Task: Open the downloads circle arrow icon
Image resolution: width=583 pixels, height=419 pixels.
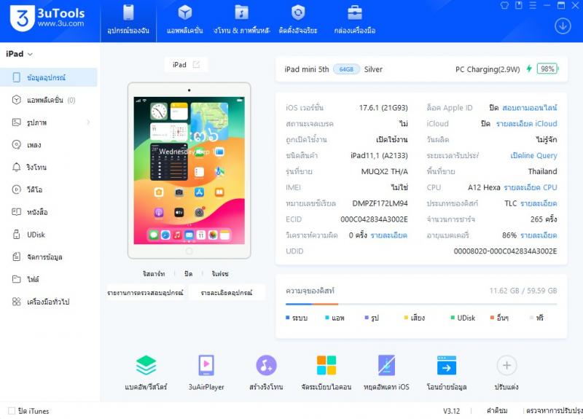Action: pos(563,26)
